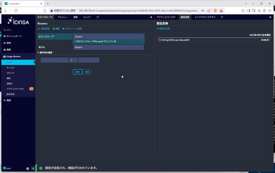Open browser extensions puzzle icon

click(x=243, y=11)
